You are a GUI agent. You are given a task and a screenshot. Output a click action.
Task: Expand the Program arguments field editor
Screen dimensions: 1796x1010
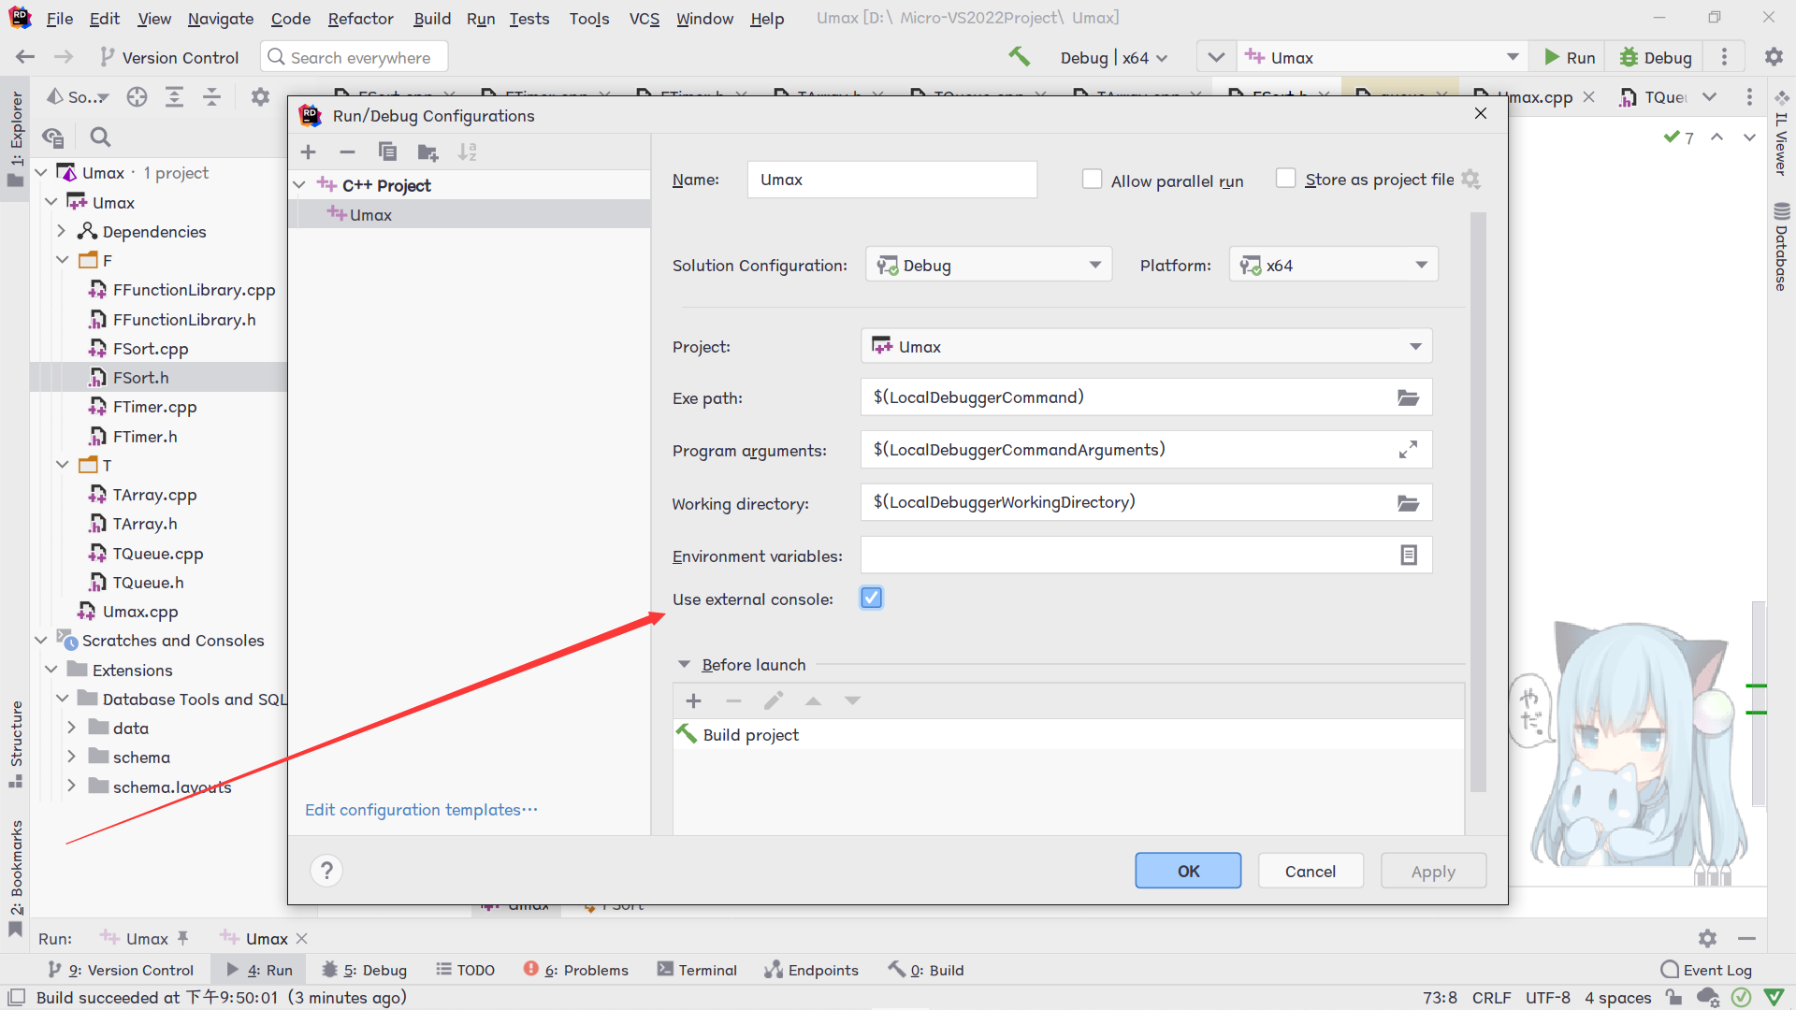click(x=1408, y=450)
